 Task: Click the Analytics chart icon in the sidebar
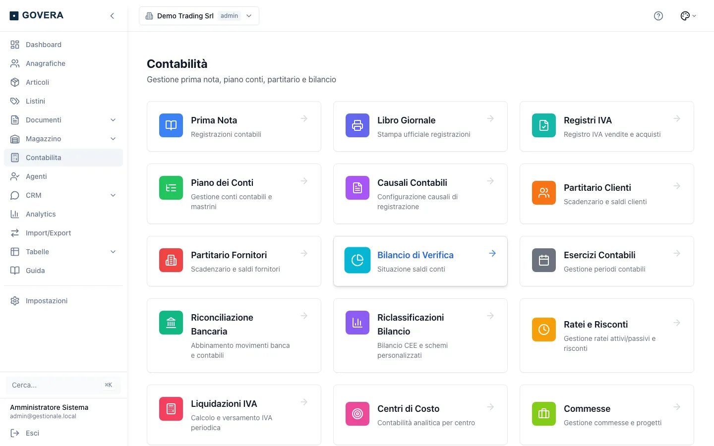pyautogui.click(x=15, y=214)
